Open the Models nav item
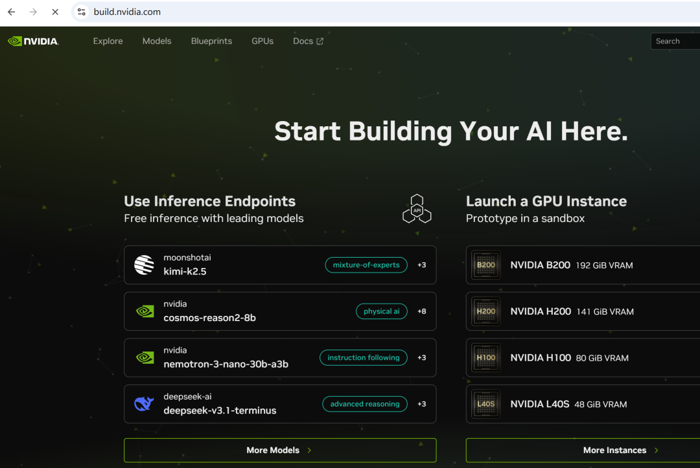 tap(157, 41)
